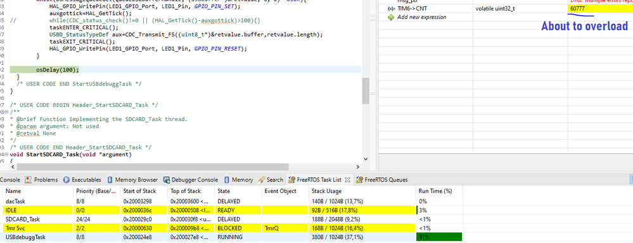Screen dimensions: 633x243
Task: Open the Search tab
Action: [x=271, y=180]
